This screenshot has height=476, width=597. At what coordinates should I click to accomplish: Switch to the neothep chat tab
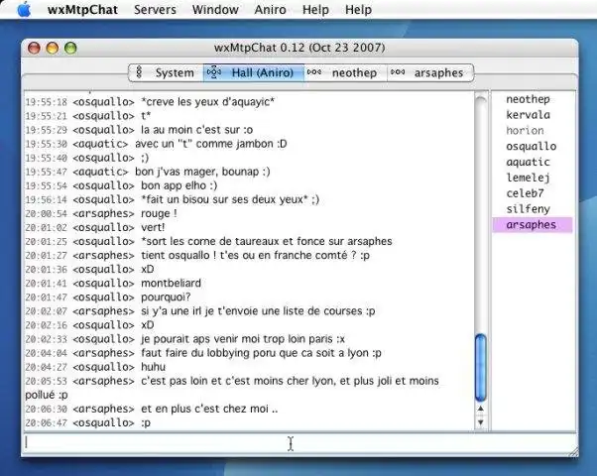coord(346,72)
